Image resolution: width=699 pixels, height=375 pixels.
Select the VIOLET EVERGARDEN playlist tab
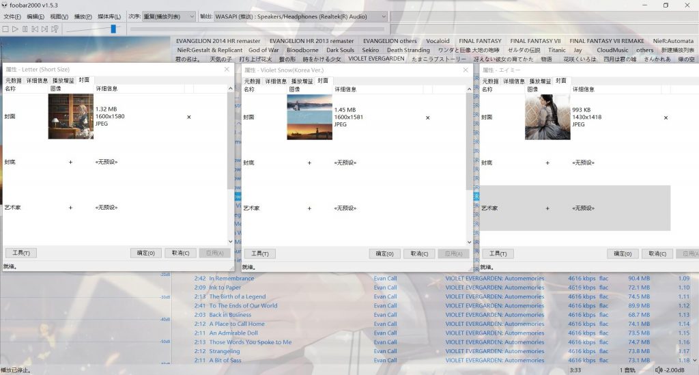[376, 59]
